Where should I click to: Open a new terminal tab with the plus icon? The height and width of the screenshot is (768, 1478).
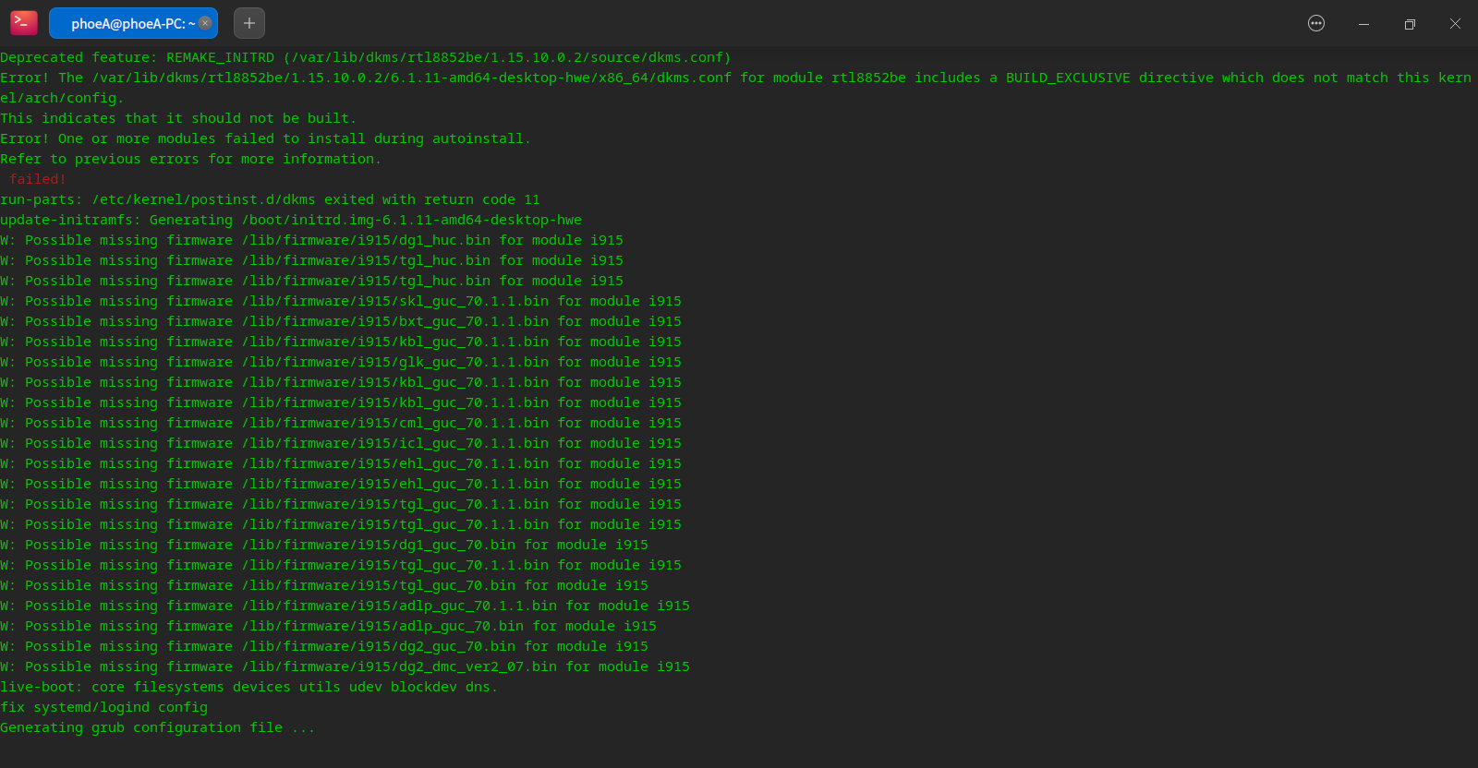point(248,23)
